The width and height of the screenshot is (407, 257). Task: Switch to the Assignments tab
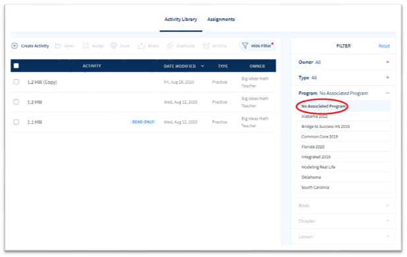pyautogui.click(x=221, y=19)
